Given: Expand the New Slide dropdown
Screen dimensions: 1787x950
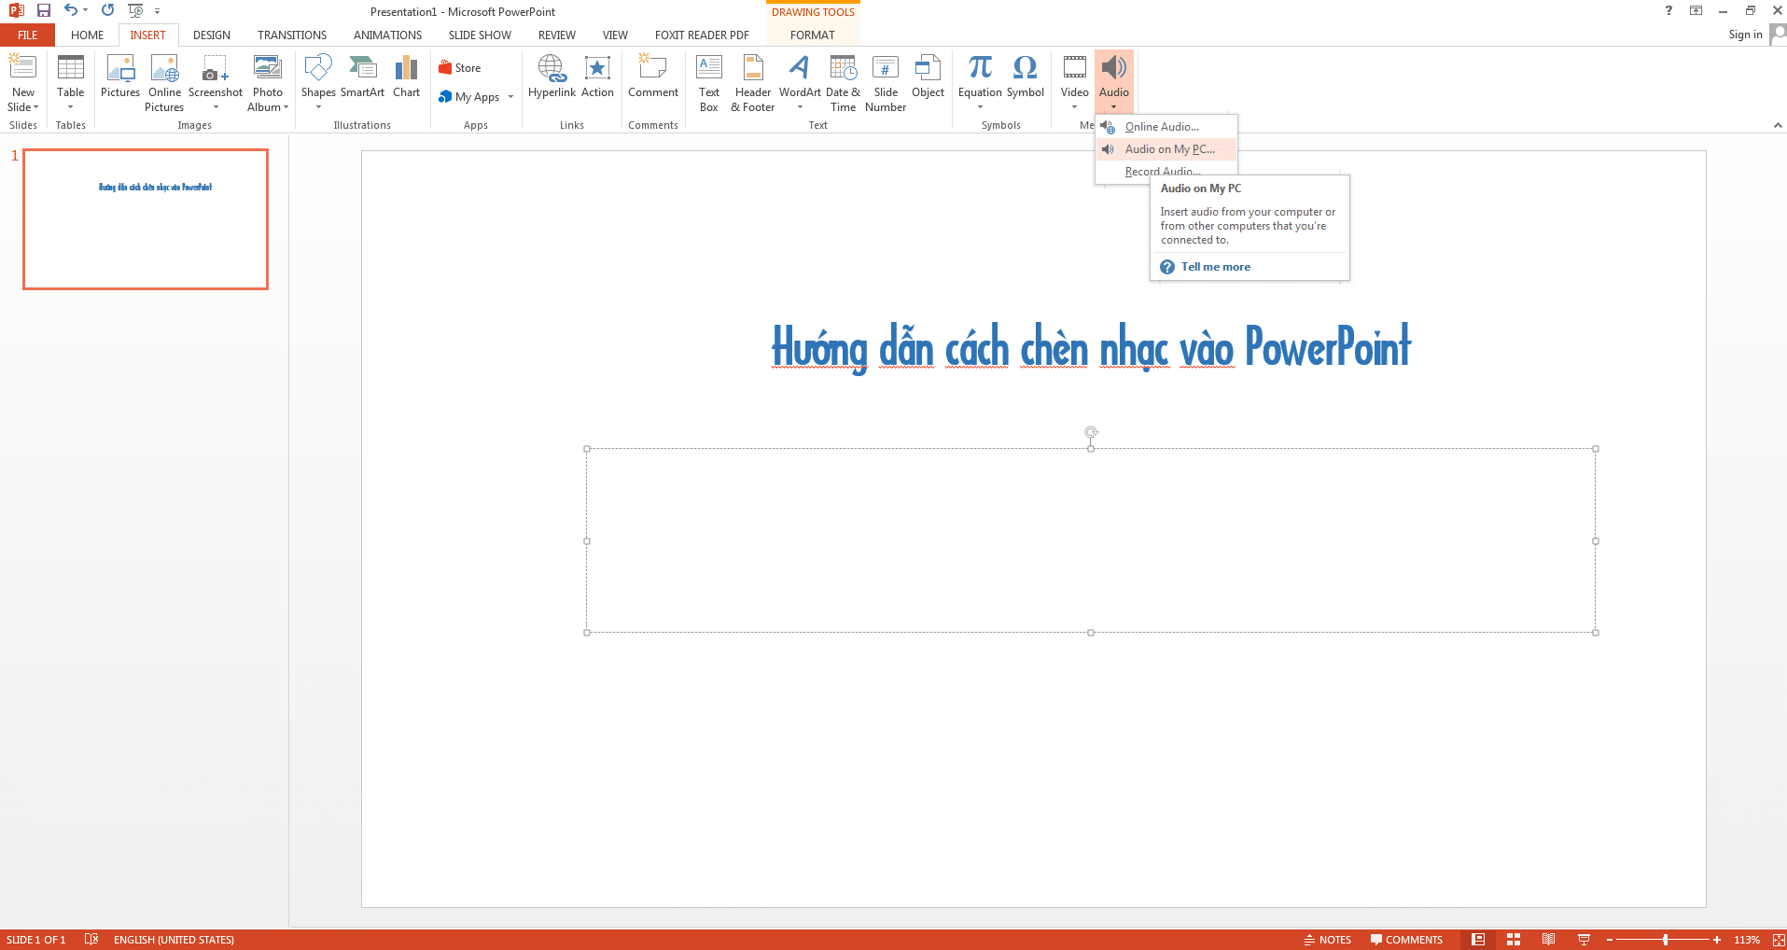Looking at the screenshot, I should [x=23, y=100].
